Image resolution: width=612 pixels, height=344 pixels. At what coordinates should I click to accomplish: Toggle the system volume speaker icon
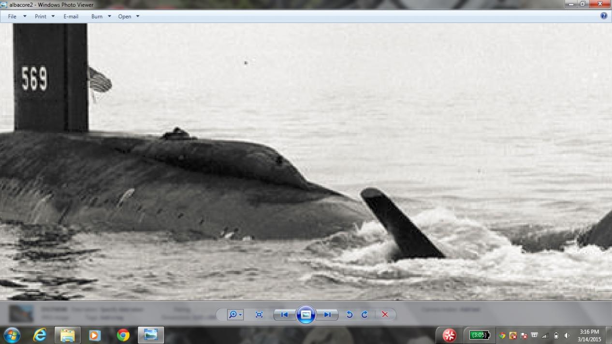point(567,335)
